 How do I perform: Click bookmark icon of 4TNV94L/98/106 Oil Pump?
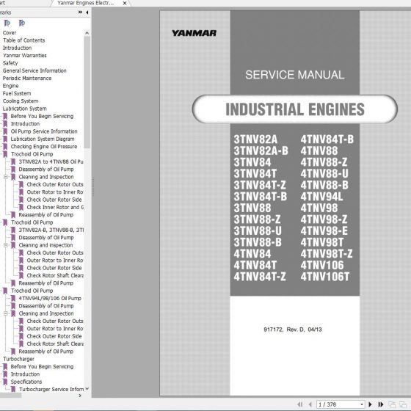(x=13, y=298)
